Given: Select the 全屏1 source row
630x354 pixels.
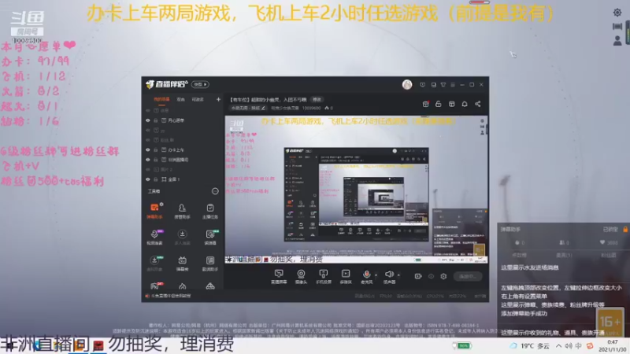Looking at the screenshot, I should coord(183,179).
